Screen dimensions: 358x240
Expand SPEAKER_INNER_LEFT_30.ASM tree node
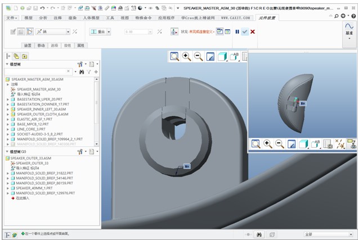8,110
